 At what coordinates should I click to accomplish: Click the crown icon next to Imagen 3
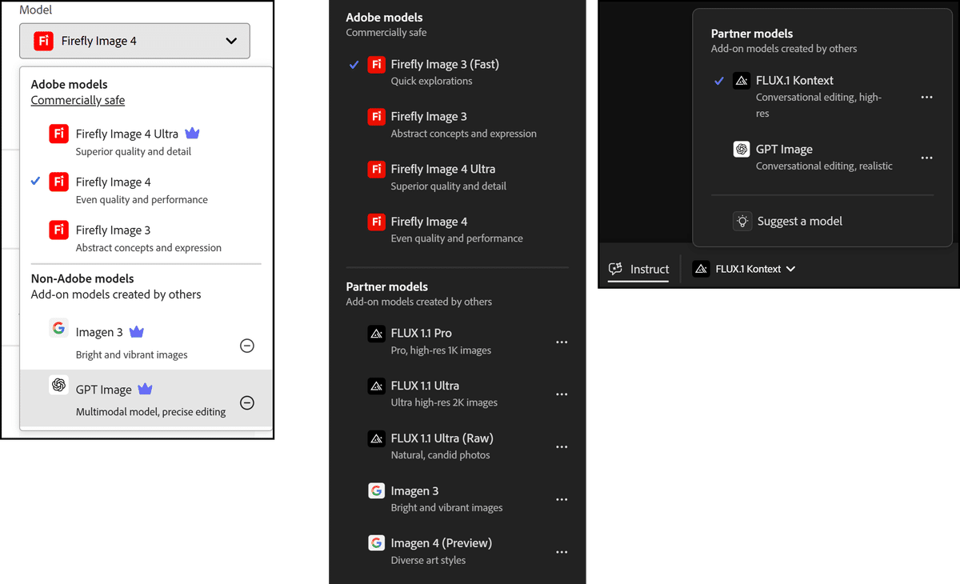click(x=137, y=332)
